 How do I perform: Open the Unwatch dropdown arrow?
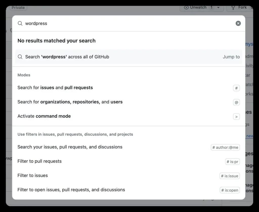point(218,7)
